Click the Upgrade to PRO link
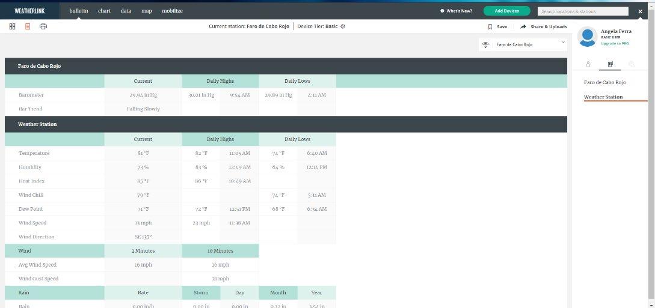The image size is (655, 308). pos(615,43)
